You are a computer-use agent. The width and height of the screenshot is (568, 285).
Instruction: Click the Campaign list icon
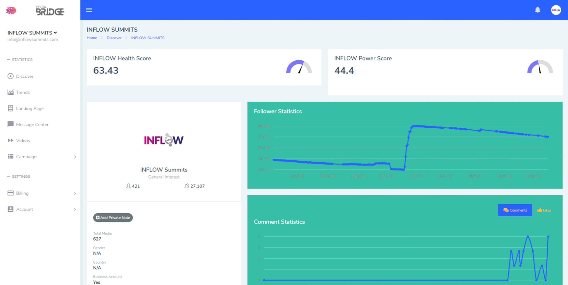pos(11,157)
